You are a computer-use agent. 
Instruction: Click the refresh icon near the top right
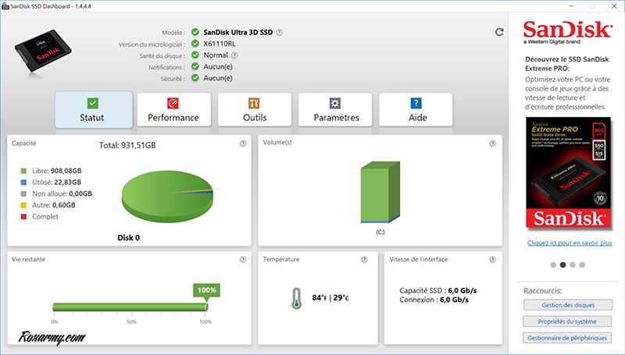click(499, 32)
